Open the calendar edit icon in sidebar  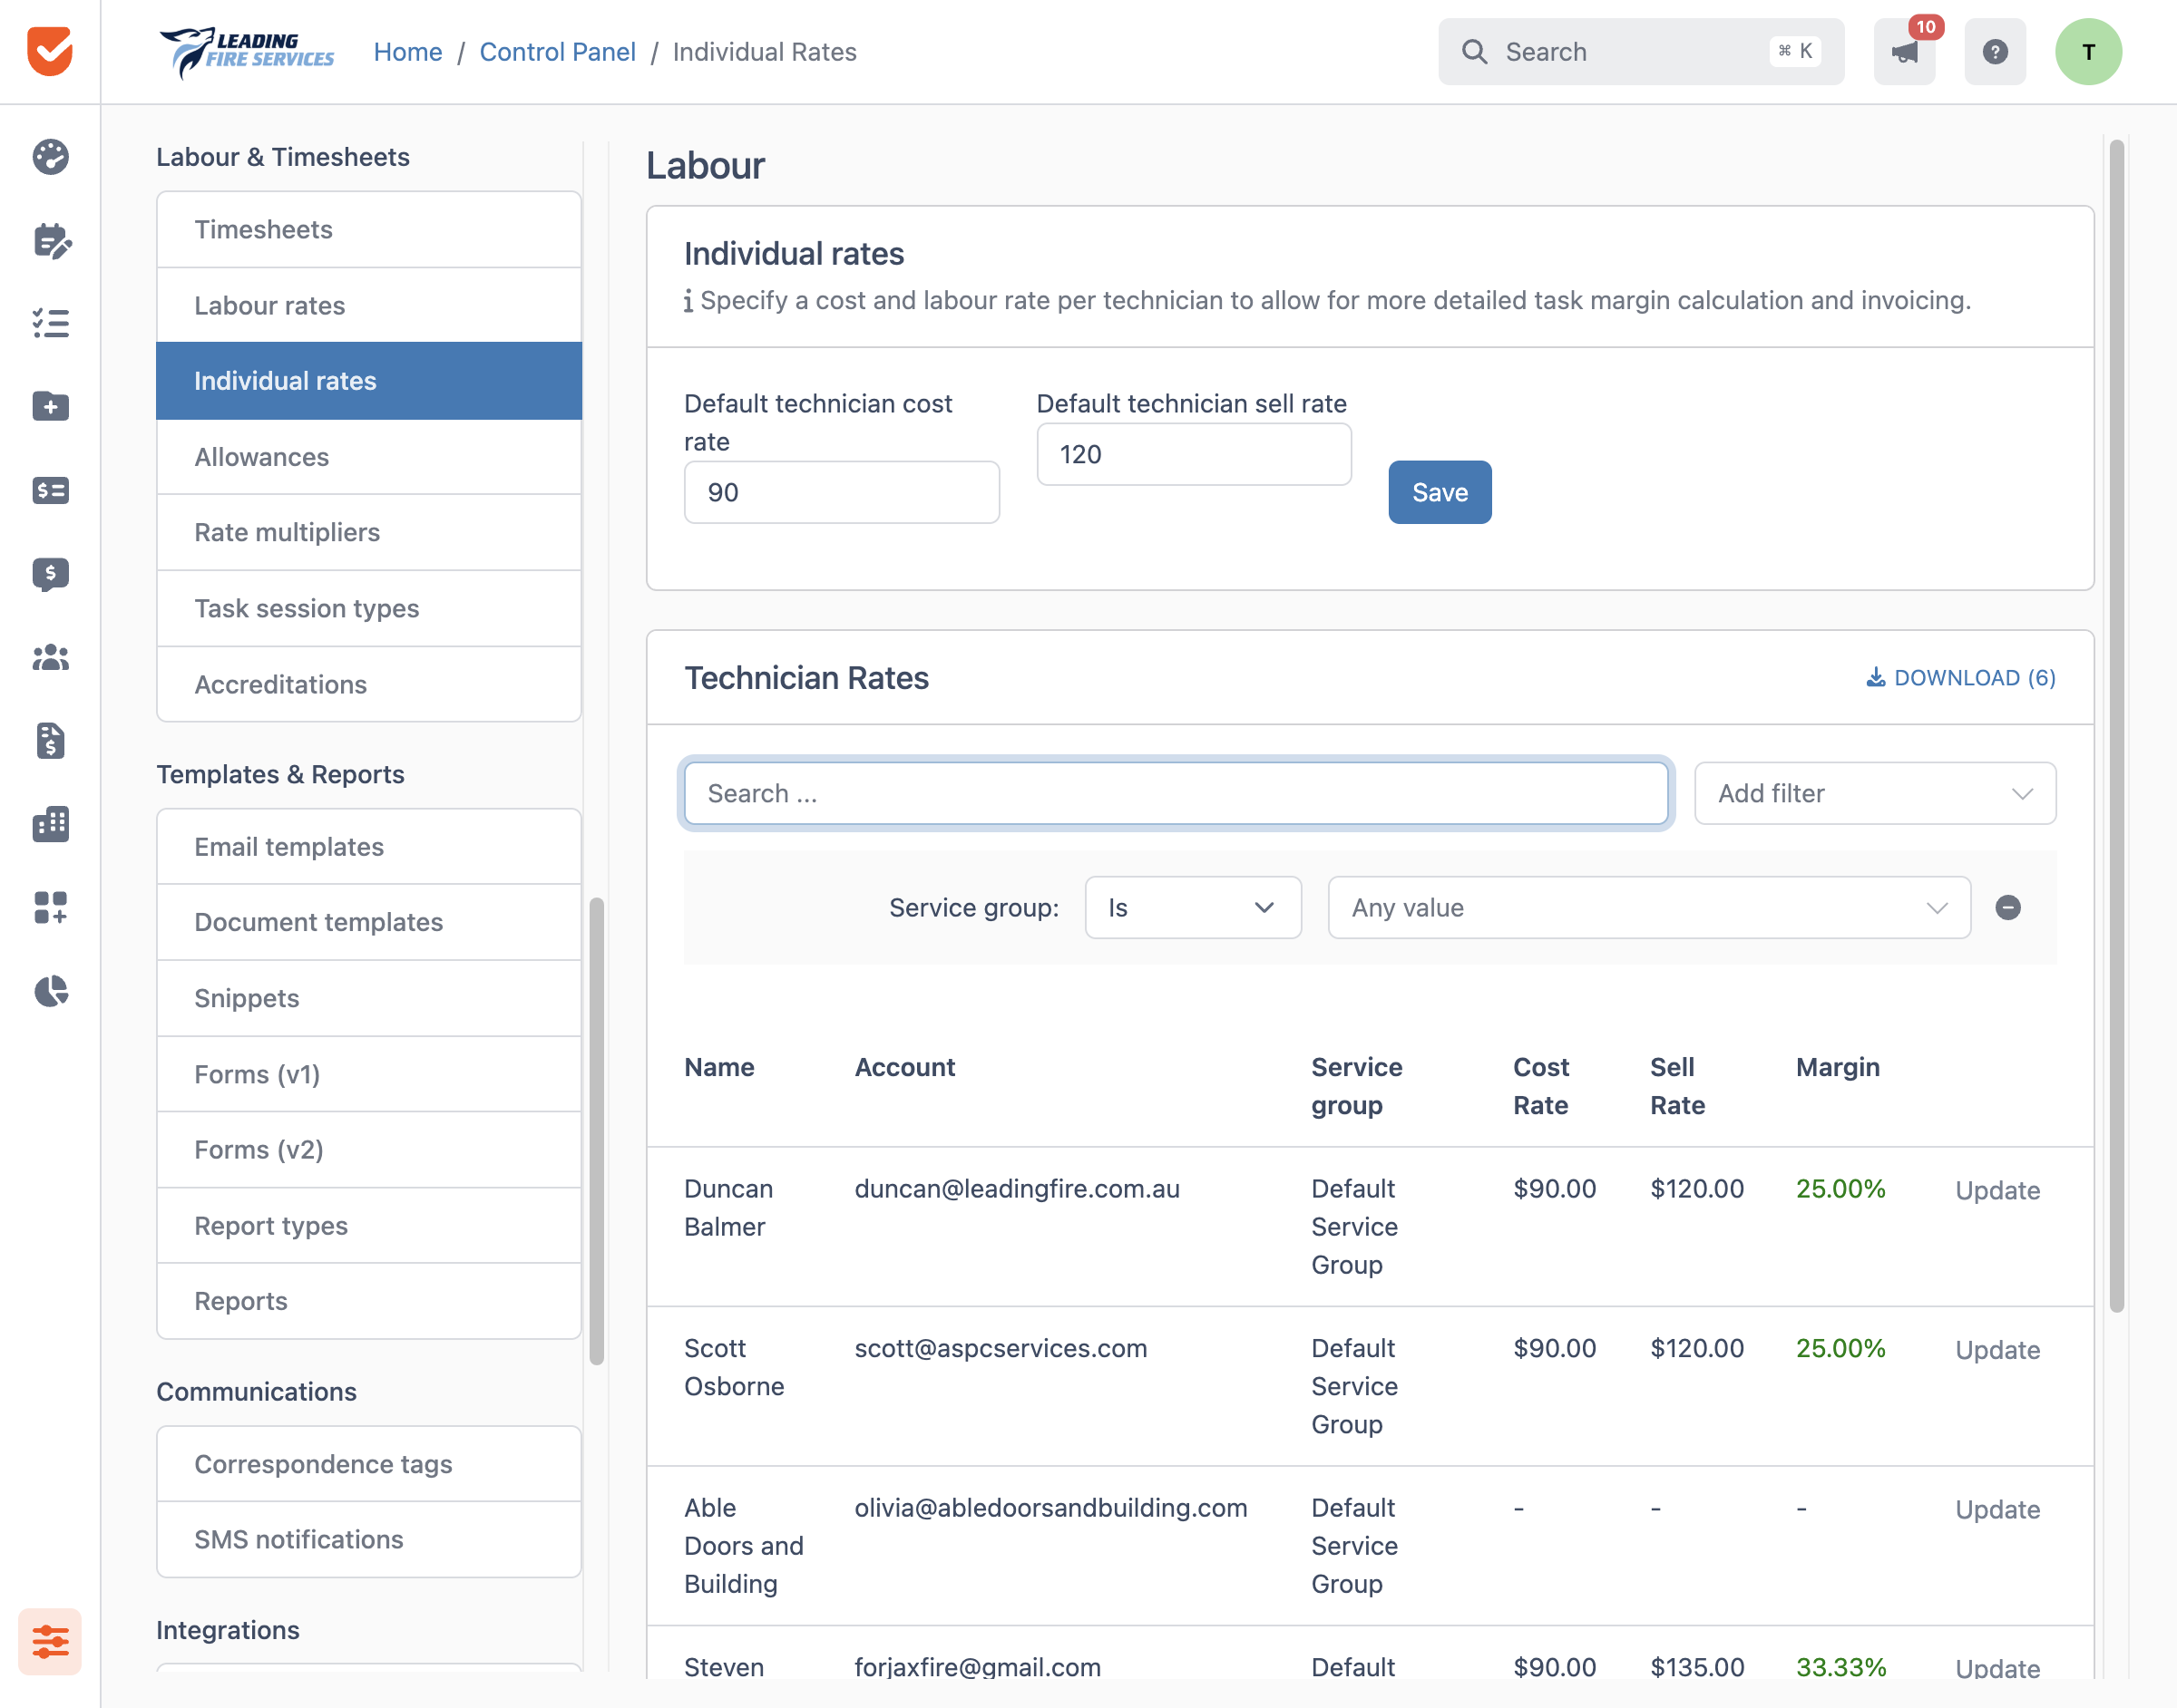pos(50,240)
